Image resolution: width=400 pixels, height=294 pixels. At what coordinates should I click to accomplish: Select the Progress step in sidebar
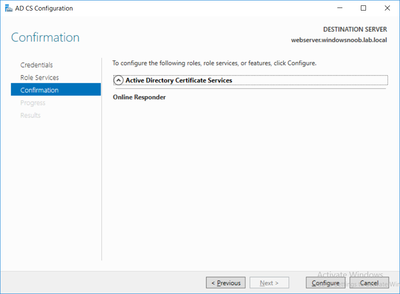pos(33,102)
